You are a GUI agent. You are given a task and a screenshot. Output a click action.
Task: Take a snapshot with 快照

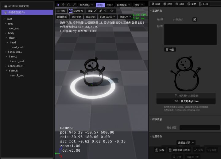(x=61, y=11)
